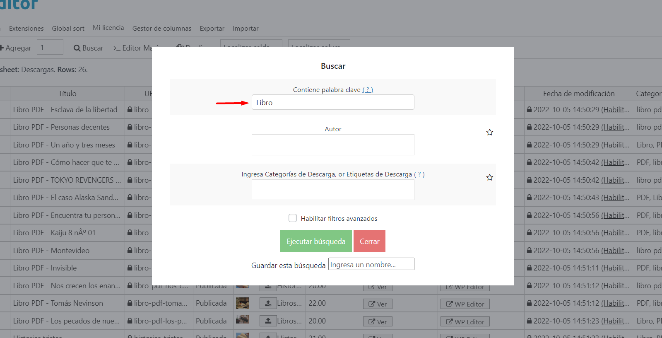This screenshot has width=662, height=338.
Task: Open WP Editor for Los pecados row
Action: 465,322
